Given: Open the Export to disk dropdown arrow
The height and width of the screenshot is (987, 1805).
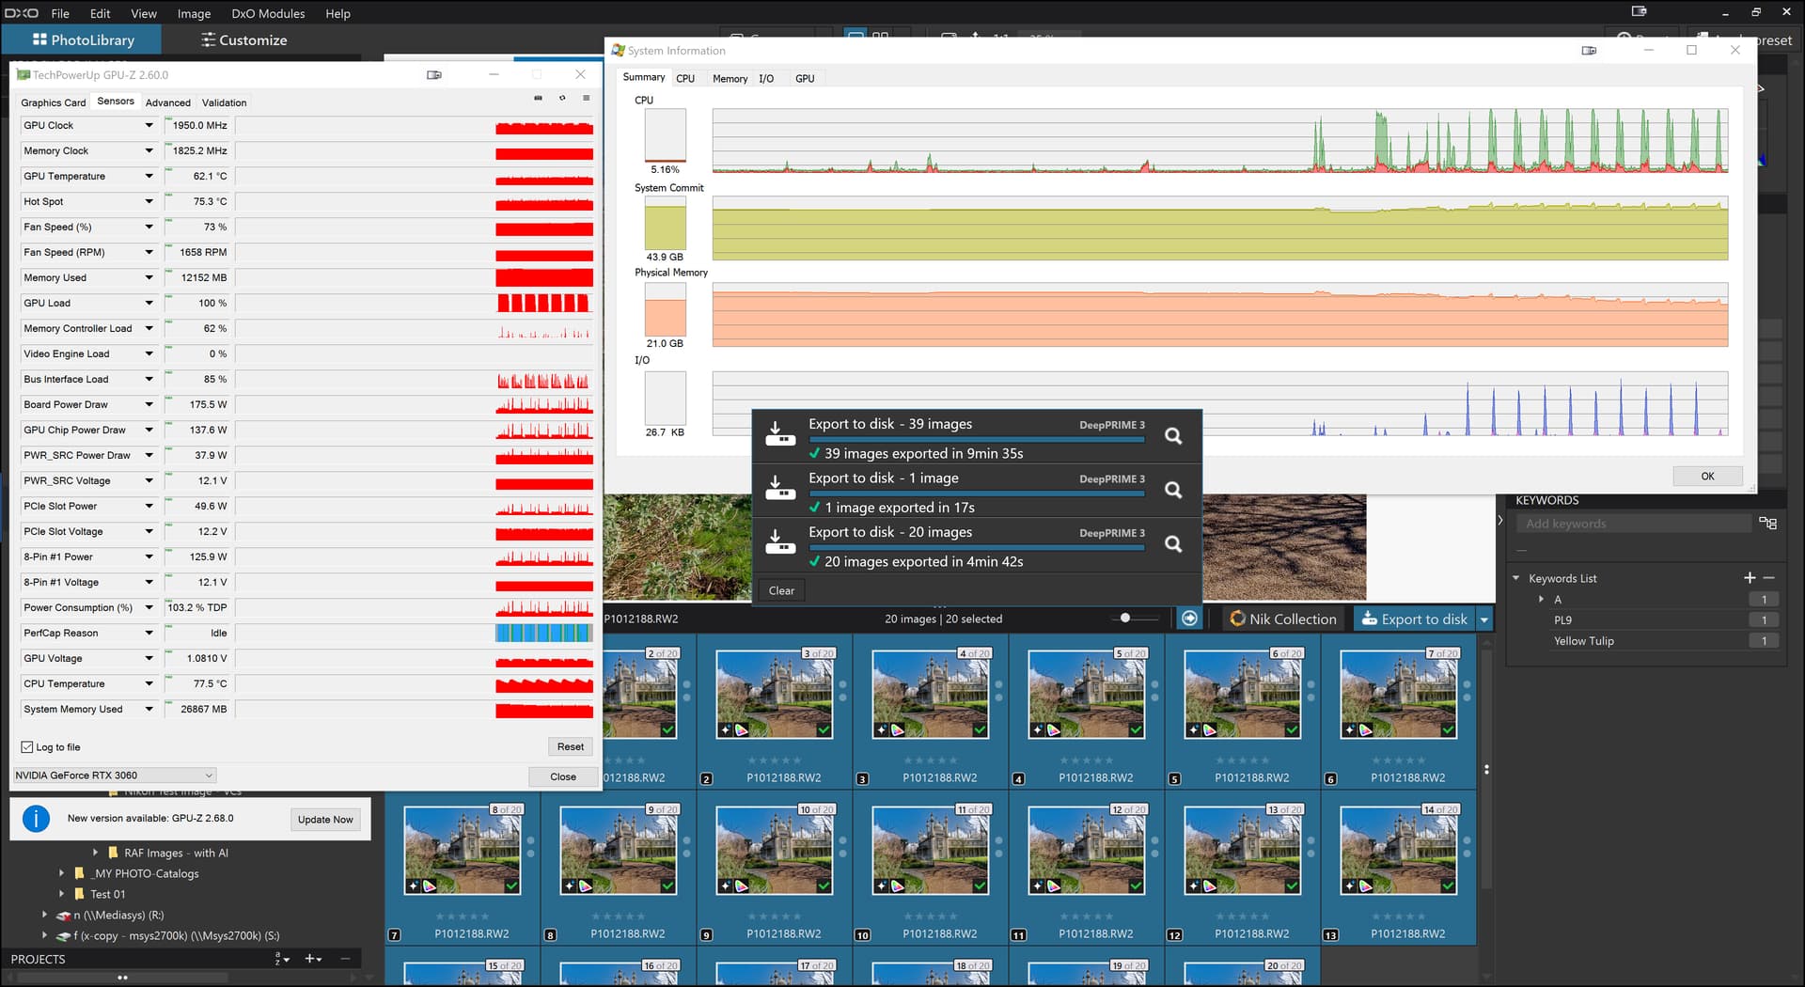Looking at the screenshot, I should click(1484, 619).
